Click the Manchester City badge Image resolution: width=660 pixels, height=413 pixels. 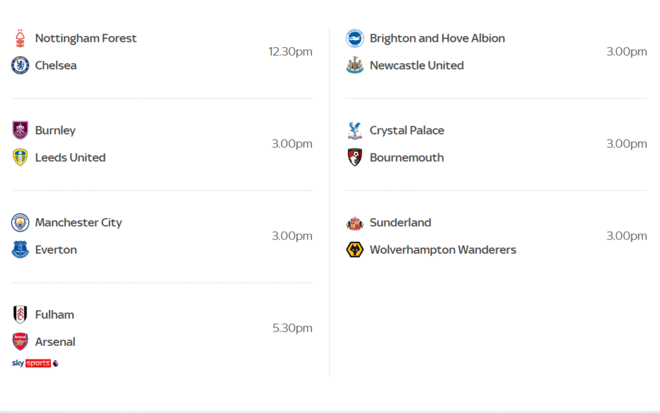tap(21, 223)
